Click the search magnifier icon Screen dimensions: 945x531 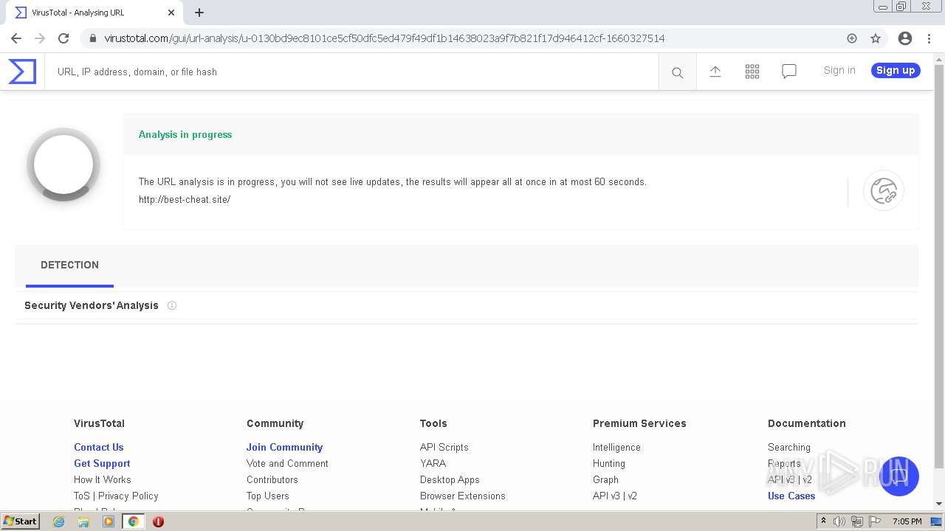(677, 72)
